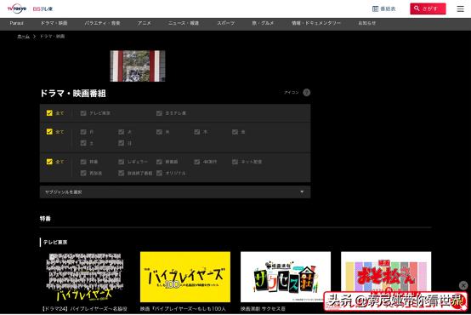Switch to the アニメ category
471x315 pixels.
(145, 23)
